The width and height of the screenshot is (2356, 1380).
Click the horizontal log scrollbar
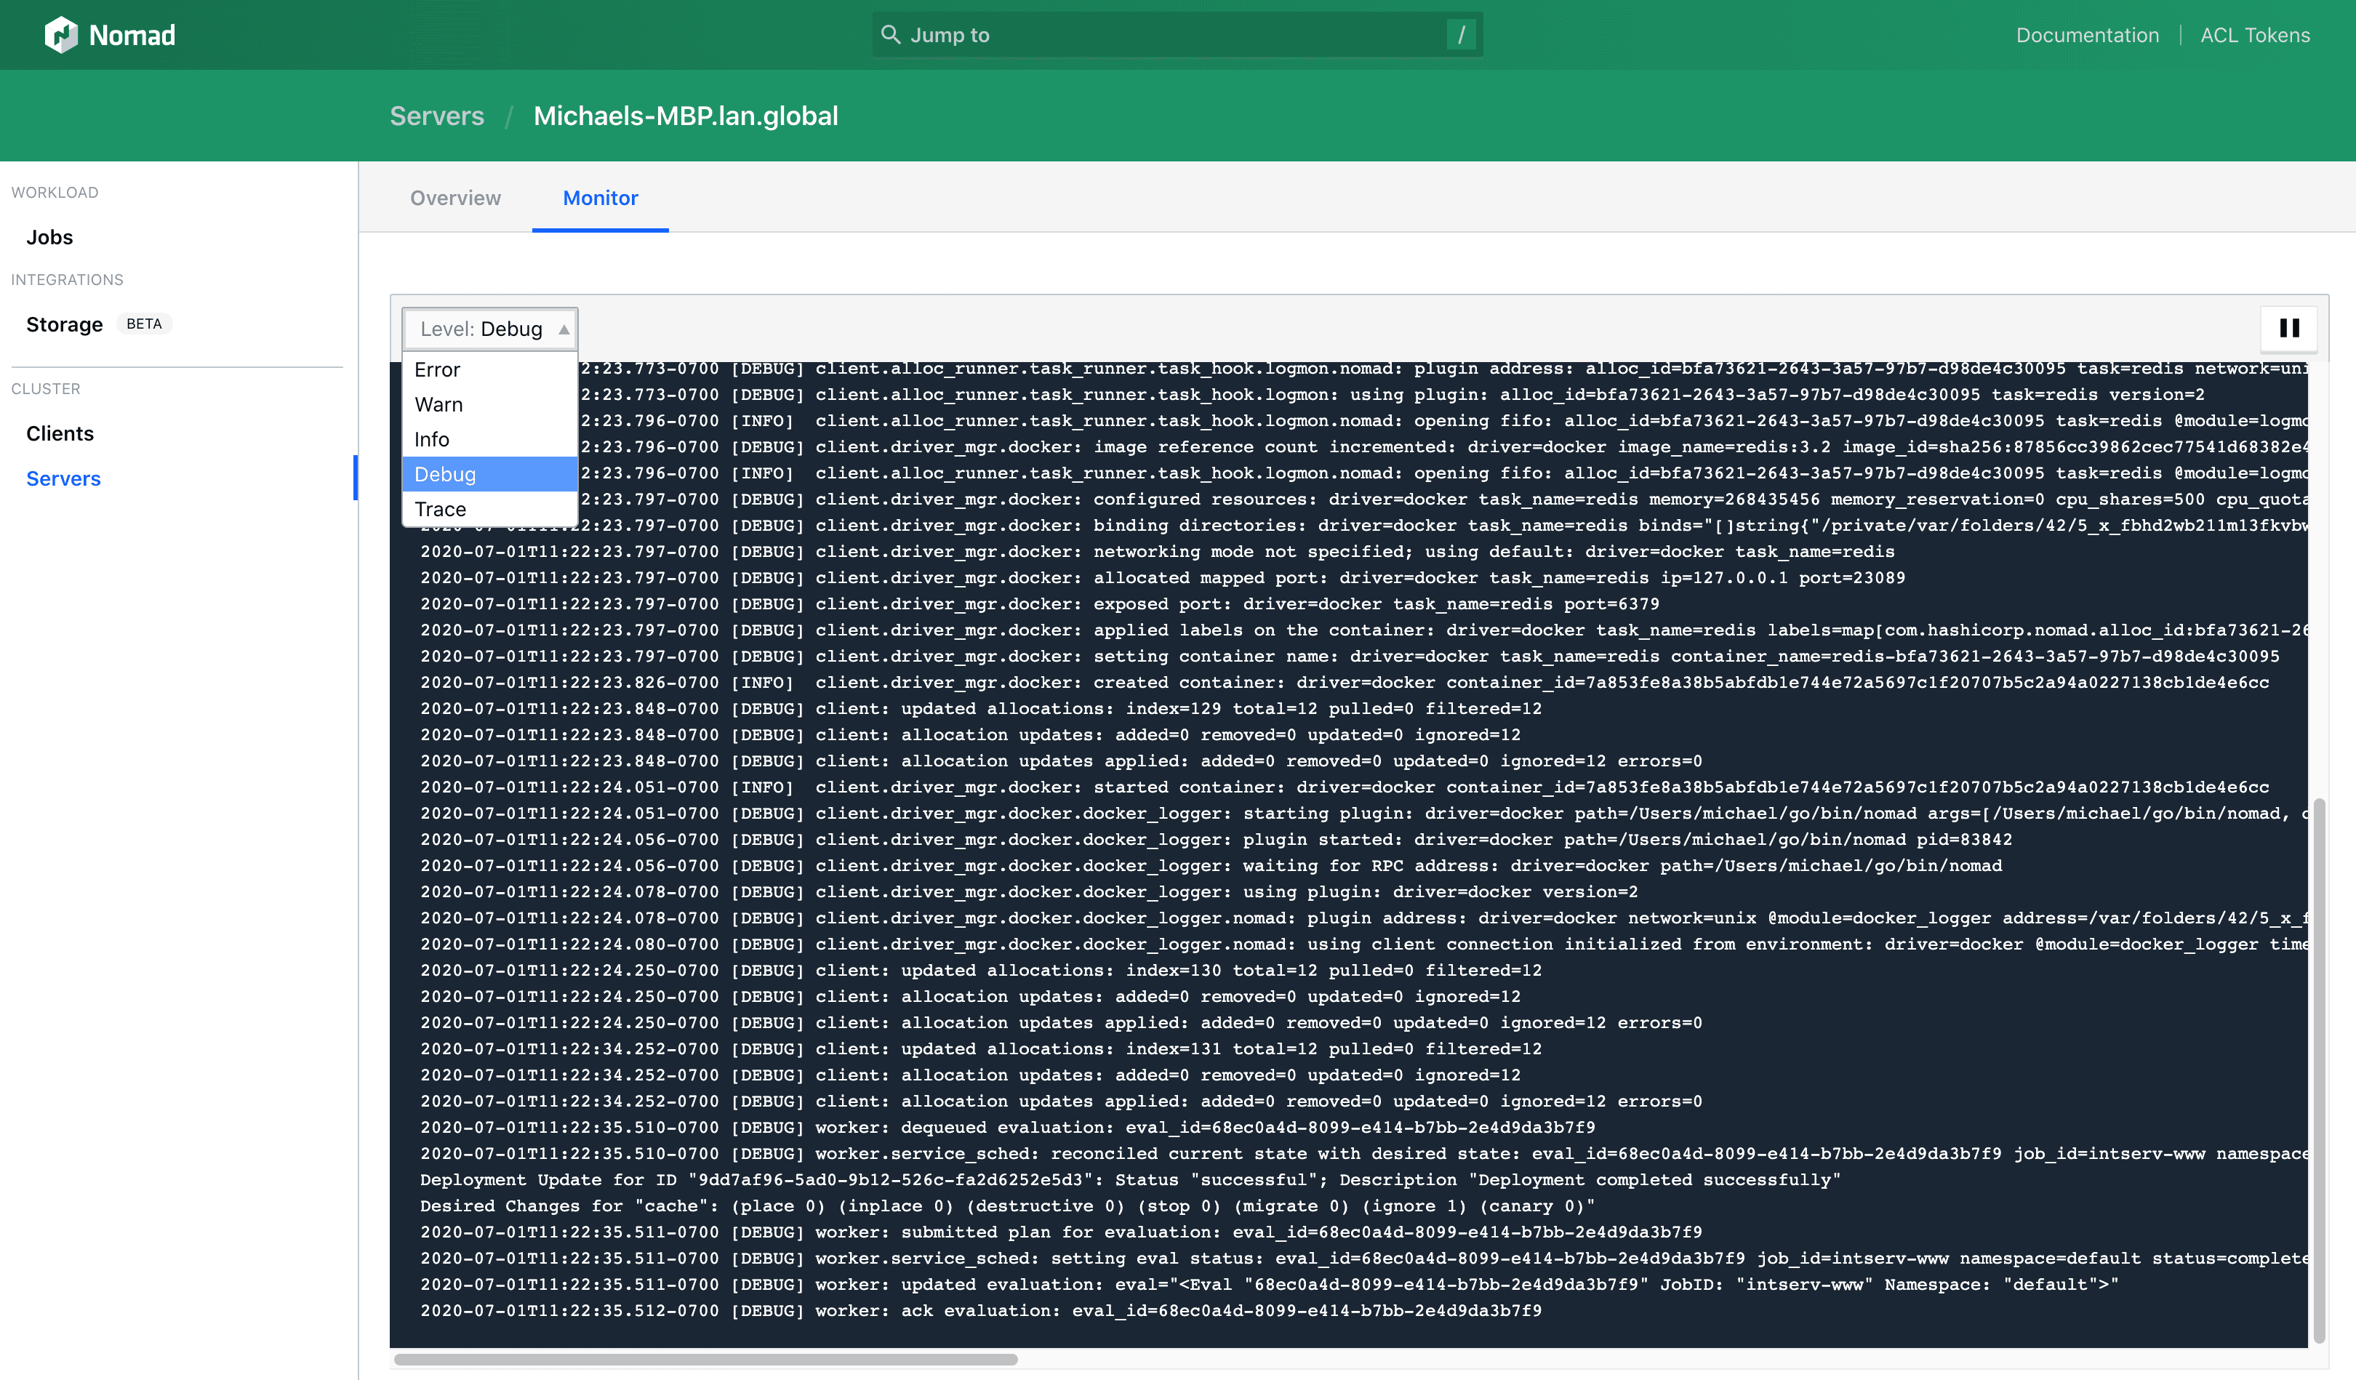(x=706, y=1358)
